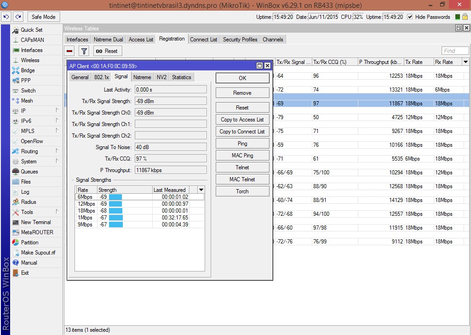This screenshot has height=335, width=471.
Task: Click the Find search field
Action: point(455,51)
